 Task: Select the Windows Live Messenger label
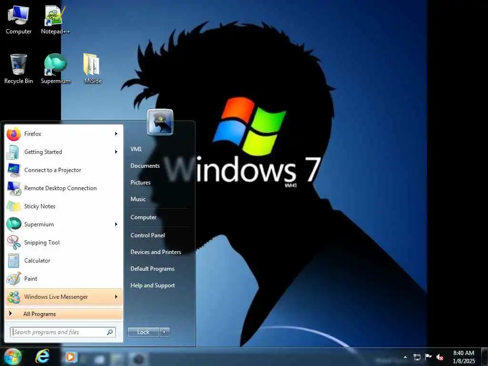tap(56, 297)
